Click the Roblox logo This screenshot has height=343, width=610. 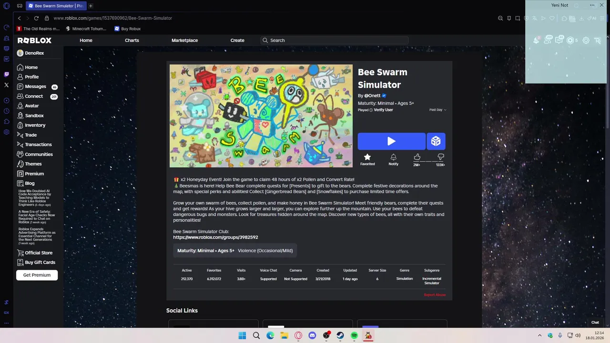click(34, 40)
